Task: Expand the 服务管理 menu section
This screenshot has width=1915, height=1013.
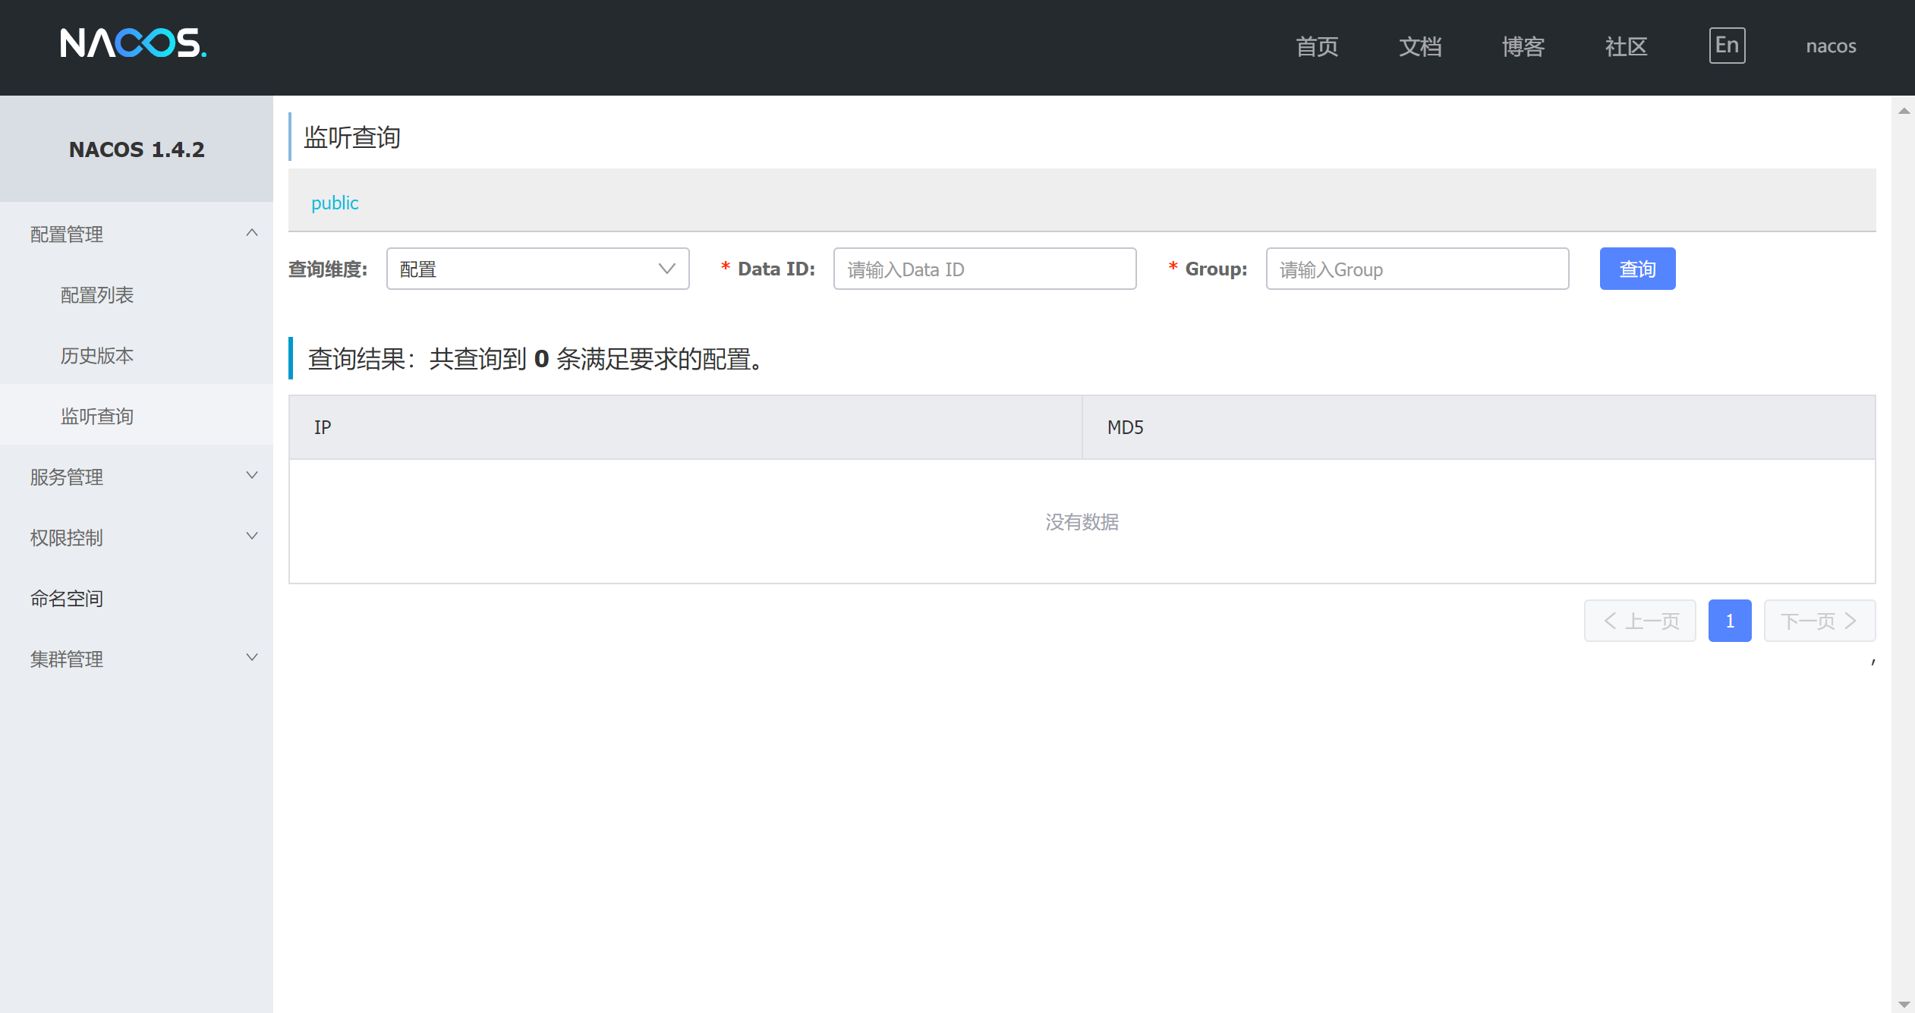Action: tap(137, 477)
